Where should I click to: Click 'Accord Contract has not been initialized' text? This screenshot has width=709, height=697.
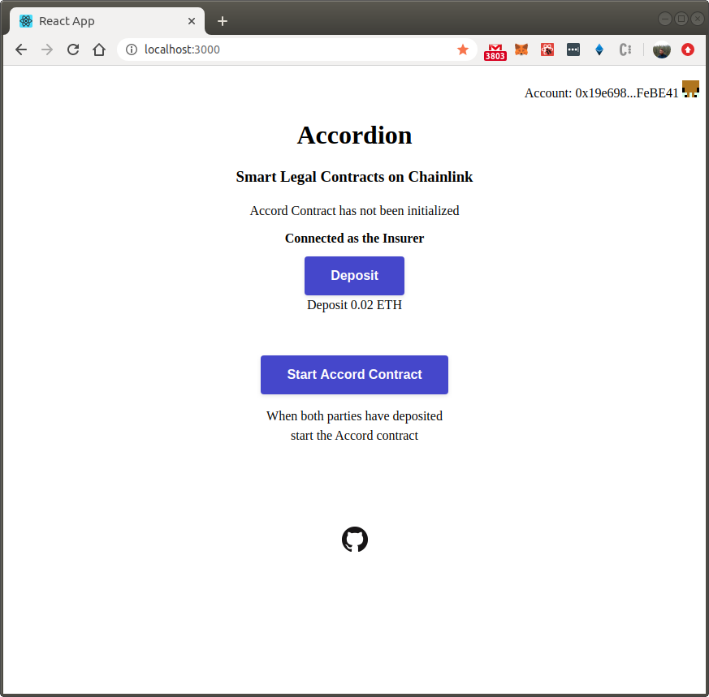pos(354,211)
